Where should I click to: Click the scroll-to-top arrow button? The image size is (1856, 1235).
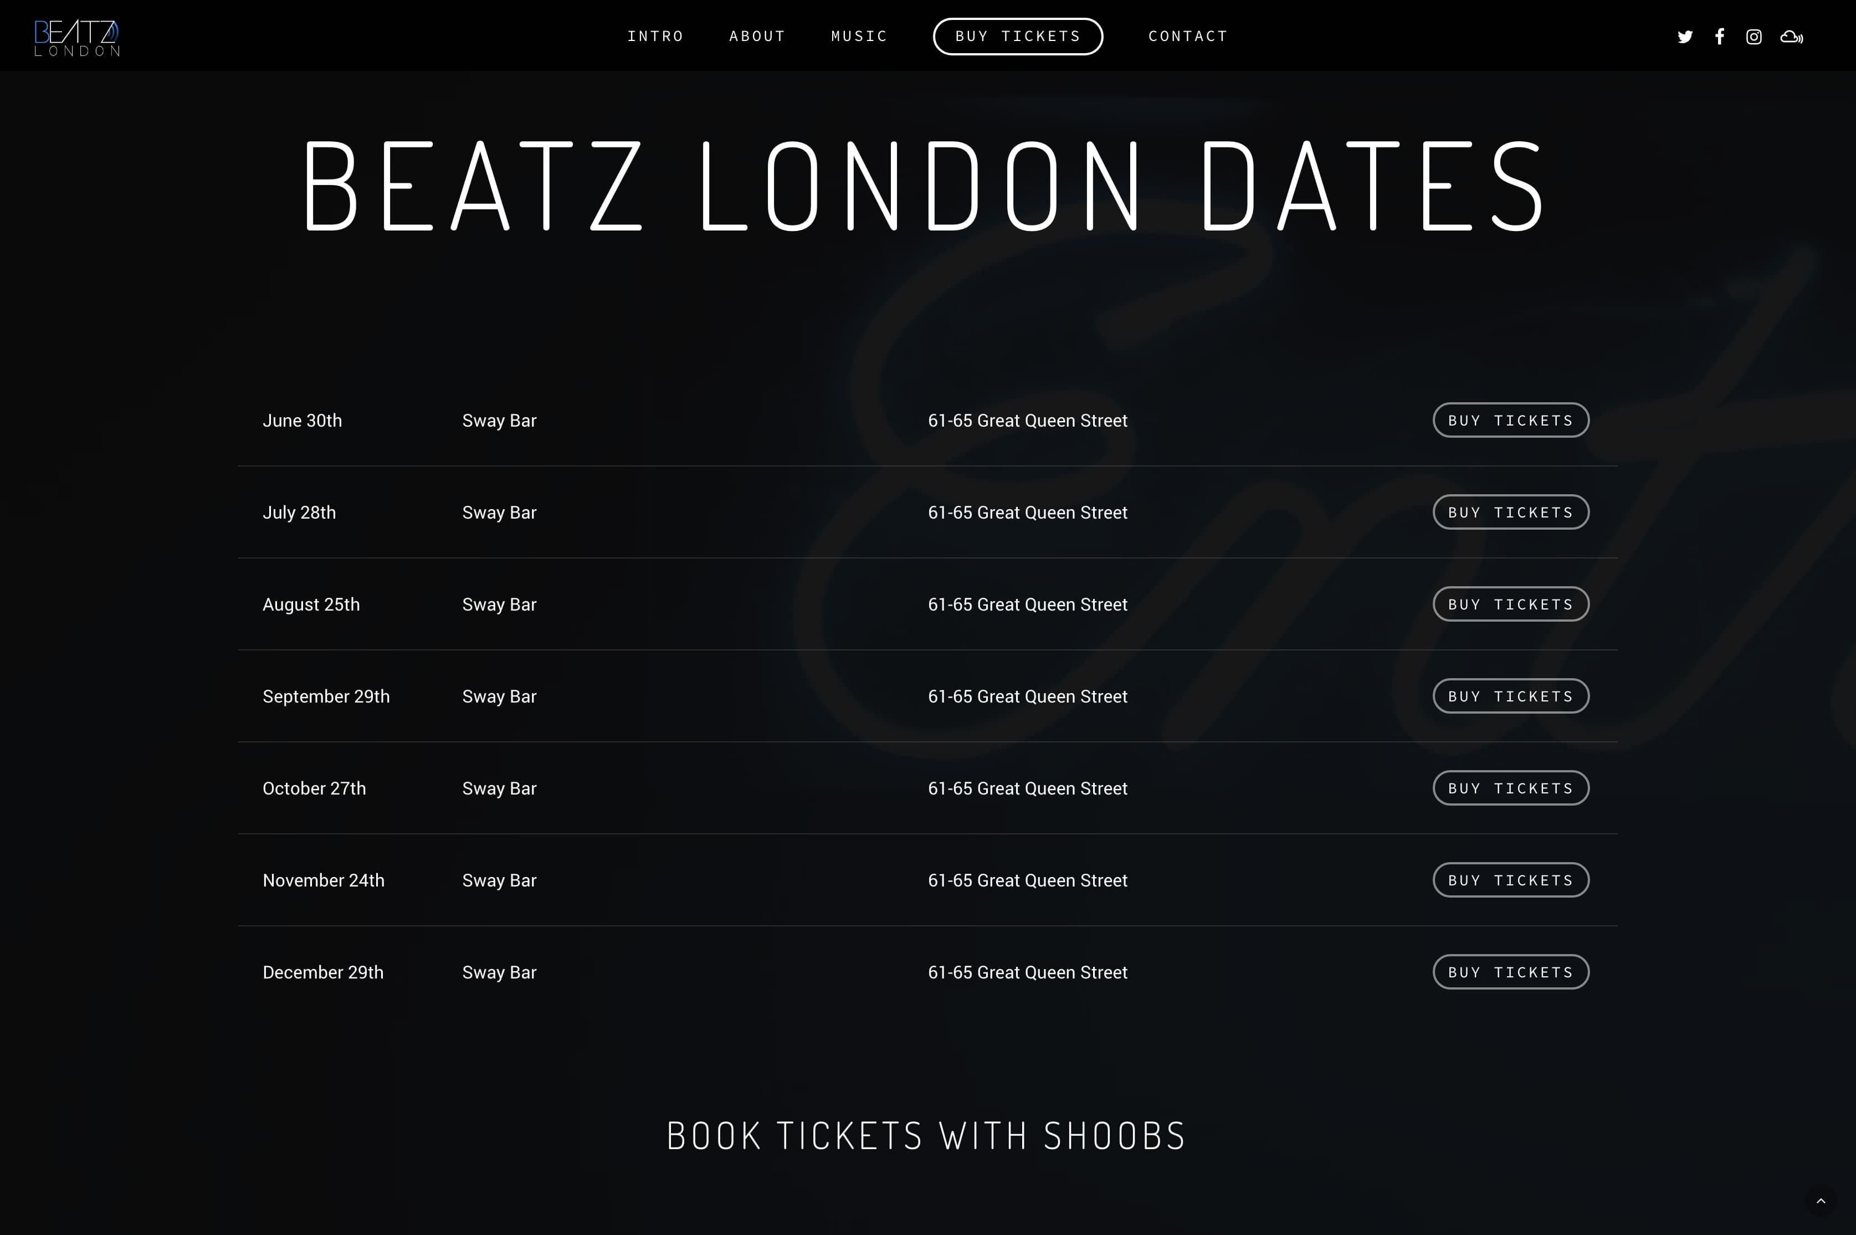coord(1821,1201)
